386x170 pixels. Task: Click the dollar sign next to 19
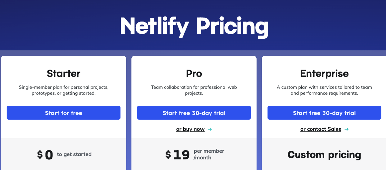tap(168, 154)
